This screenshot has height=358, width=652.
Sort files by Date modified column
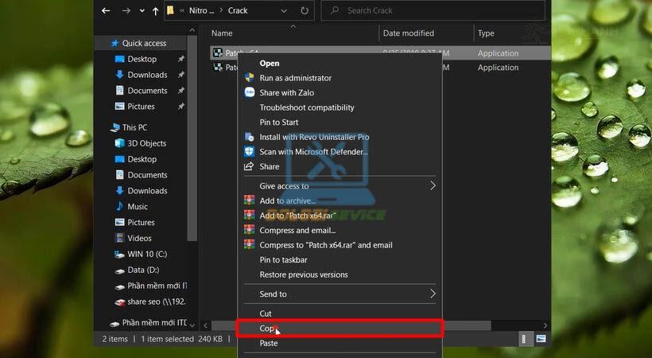point(408,33)
